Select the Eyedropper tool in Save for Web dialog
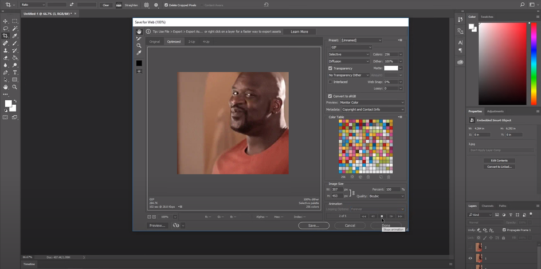Screen dimensions: 541x269 (x=139, y=53)
